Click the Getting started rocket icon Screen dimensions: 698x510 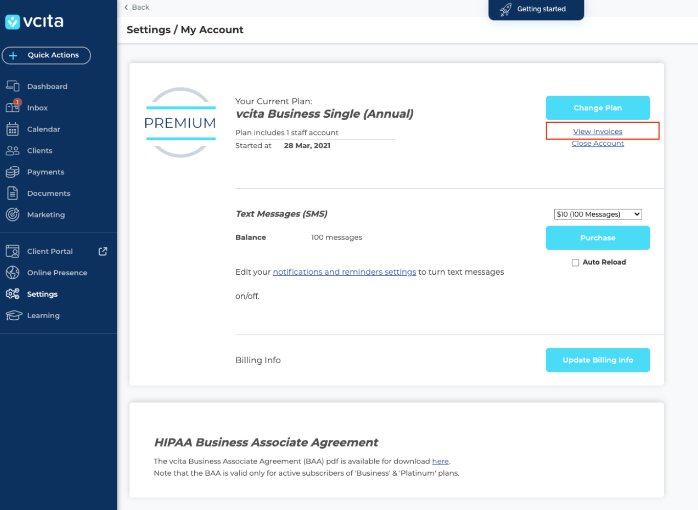click(x=506, y=9)
